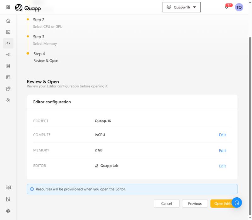Edit the EDITOR setting
This screenshot has width=252, height=220.
tap(222, 166)
